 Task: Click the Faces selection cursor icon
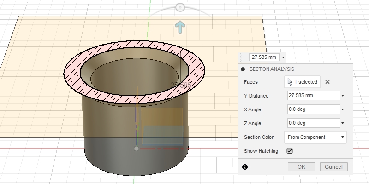(290, 82)
